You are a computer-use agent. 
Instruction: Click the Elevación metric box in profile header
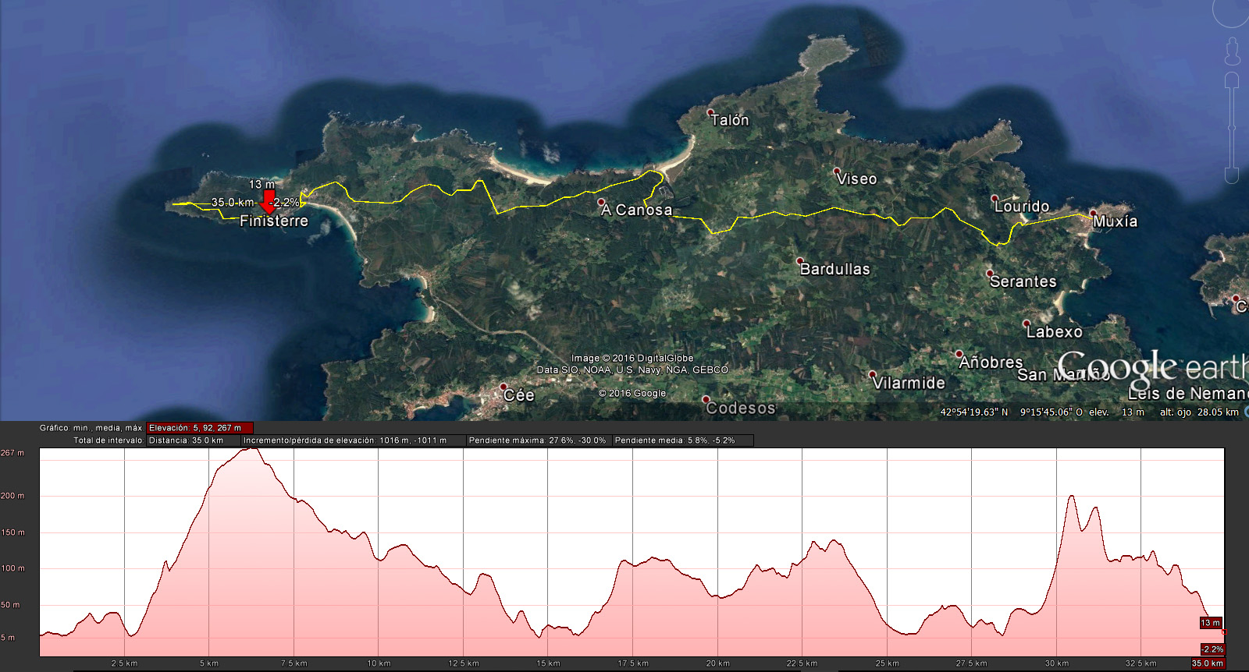click(x=200, y=428)
